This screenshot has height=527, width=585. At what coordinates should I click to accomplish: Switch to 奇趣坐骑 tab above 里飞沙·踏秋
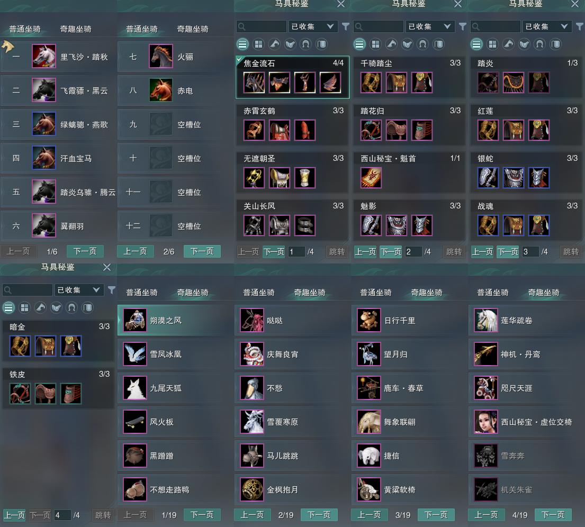76,29
